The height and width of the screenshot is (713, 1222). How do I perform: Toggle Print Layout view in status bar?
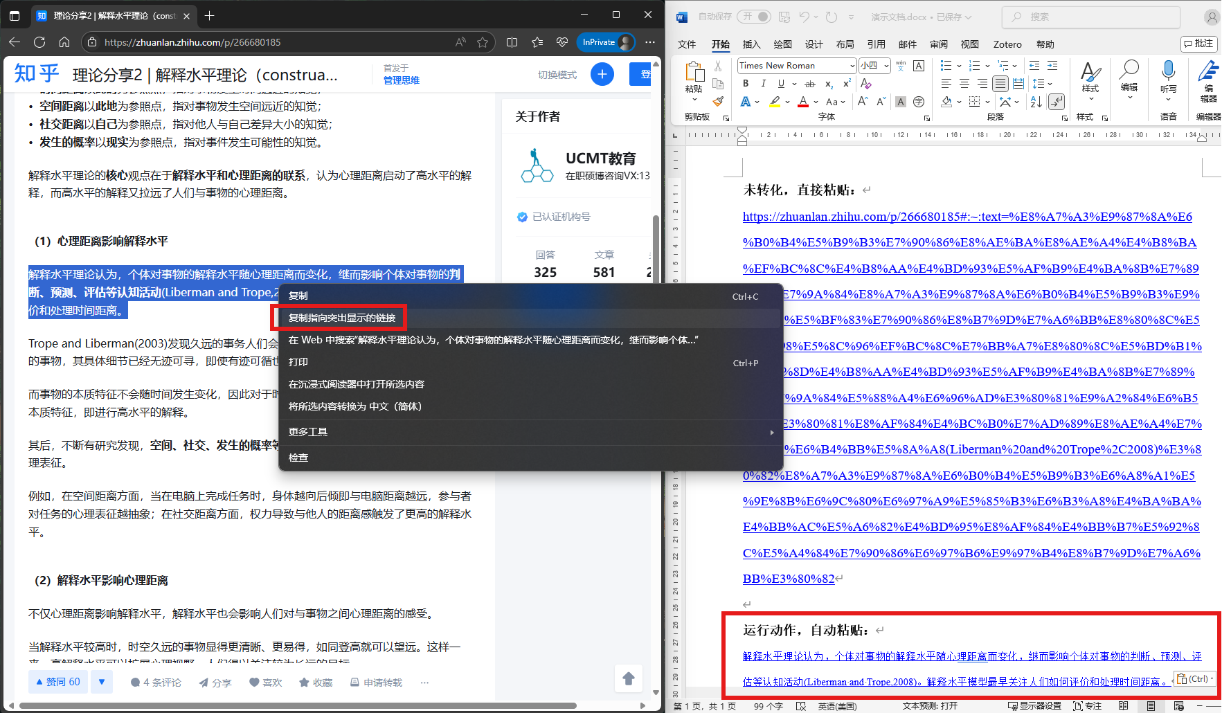click(x=1151, y=706)
